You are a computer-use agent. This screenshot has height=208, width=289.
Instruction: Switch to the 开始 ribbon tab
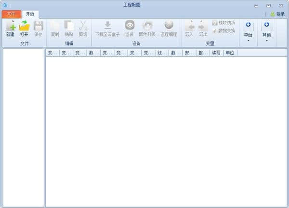tap(30, 14)
